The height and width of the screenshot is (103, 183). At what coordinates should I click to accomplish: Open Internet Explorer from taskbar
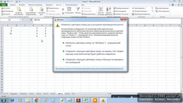coord(12,100)
